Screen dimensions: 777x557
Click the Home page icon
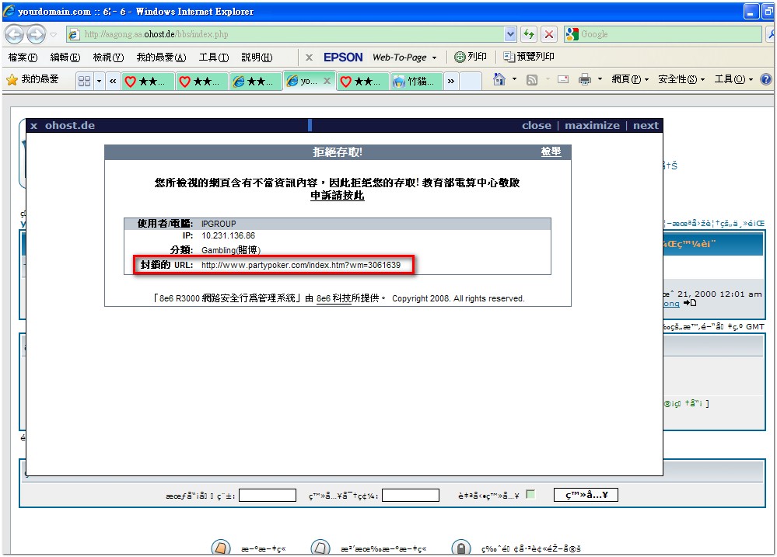(499, 80)
